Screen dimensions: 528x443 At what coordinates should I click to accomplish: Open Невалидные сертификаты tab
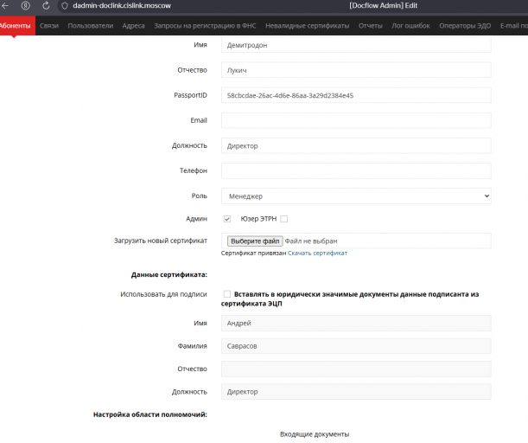pyautogui.click(x=307, y=26)
